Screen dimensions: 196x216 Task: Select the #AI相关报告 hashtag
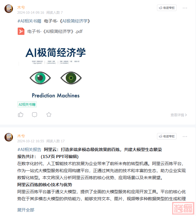[29, 150]
